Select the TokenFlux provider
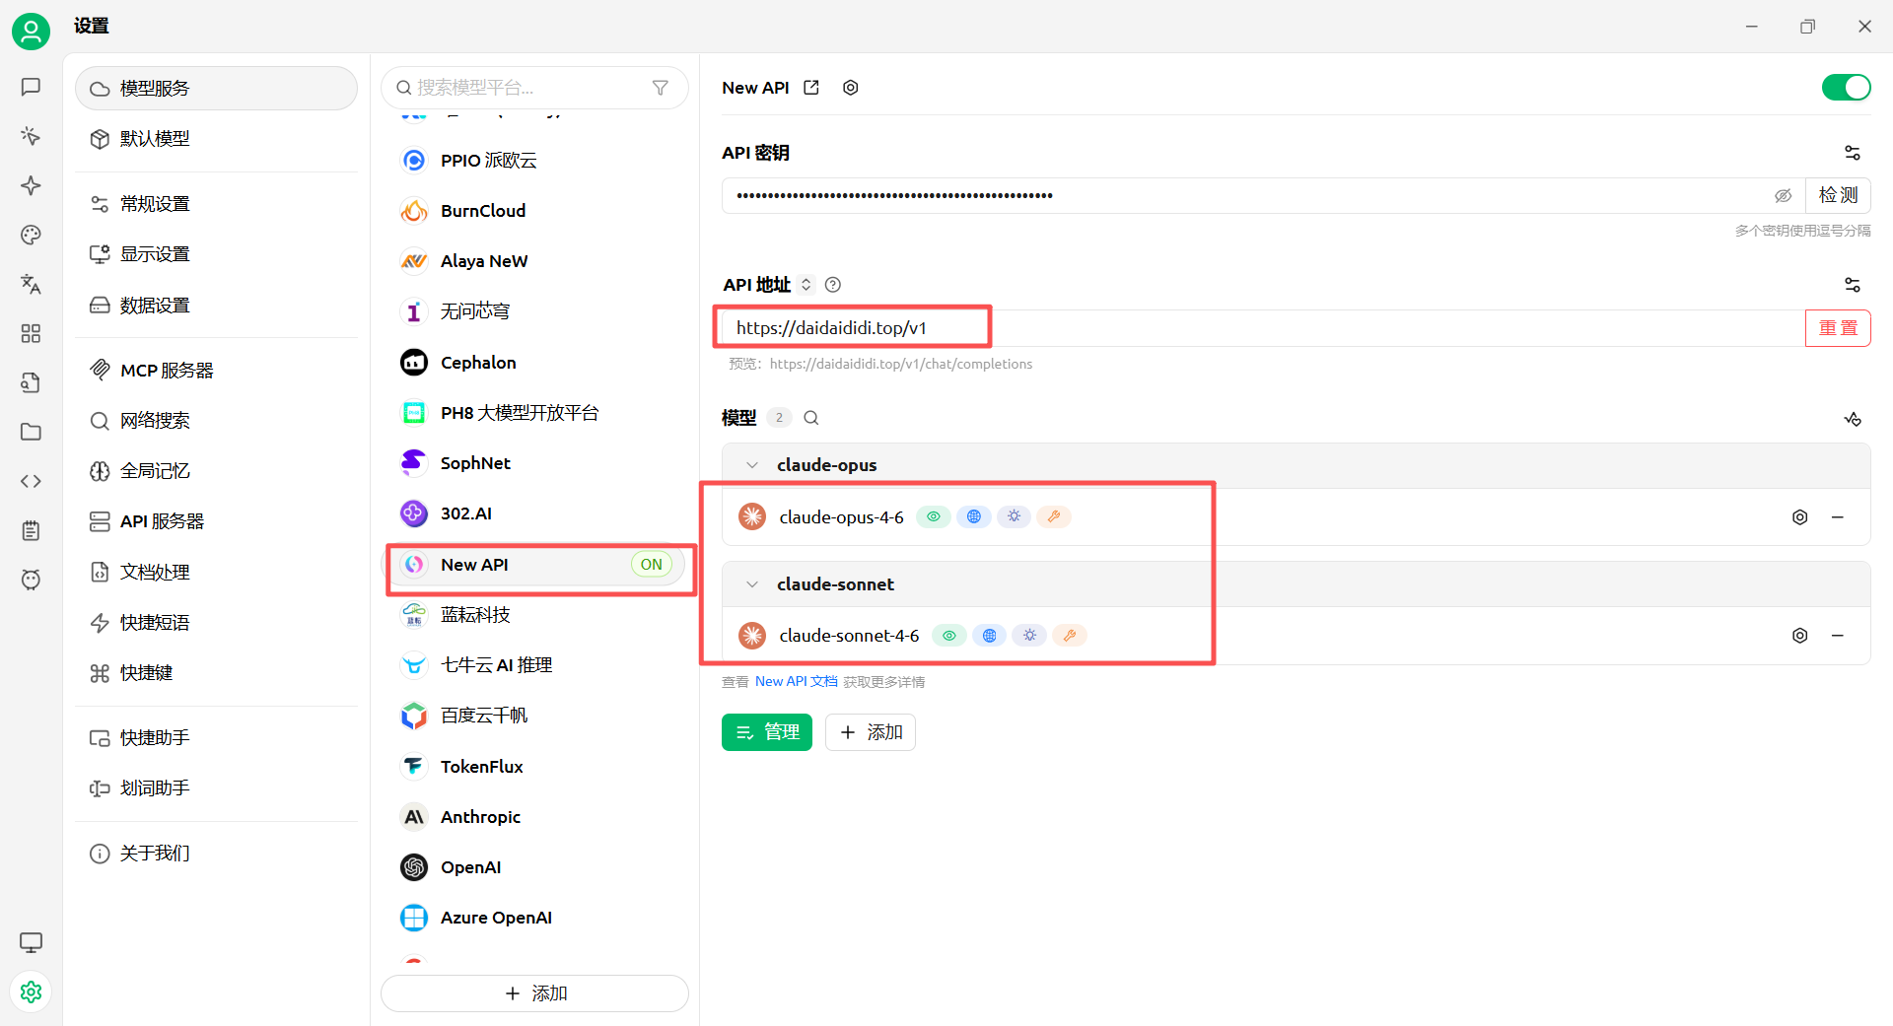 [x=534, y=767]
